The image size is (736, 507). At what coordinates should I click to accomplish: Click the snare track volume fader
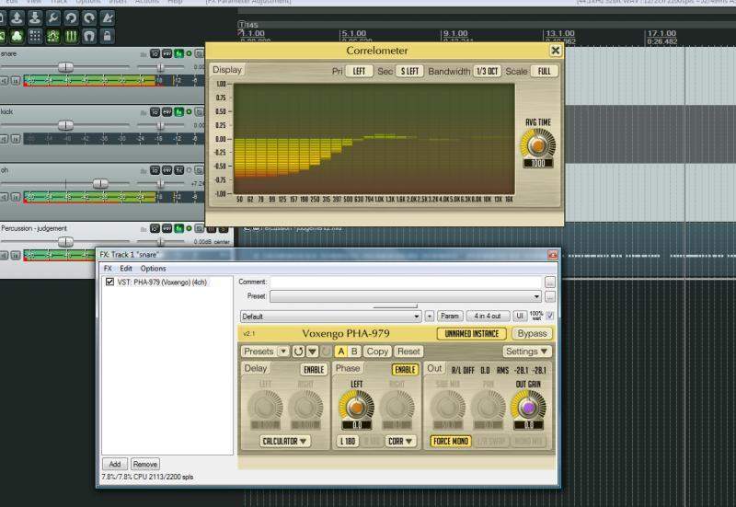tap(66, 67)
